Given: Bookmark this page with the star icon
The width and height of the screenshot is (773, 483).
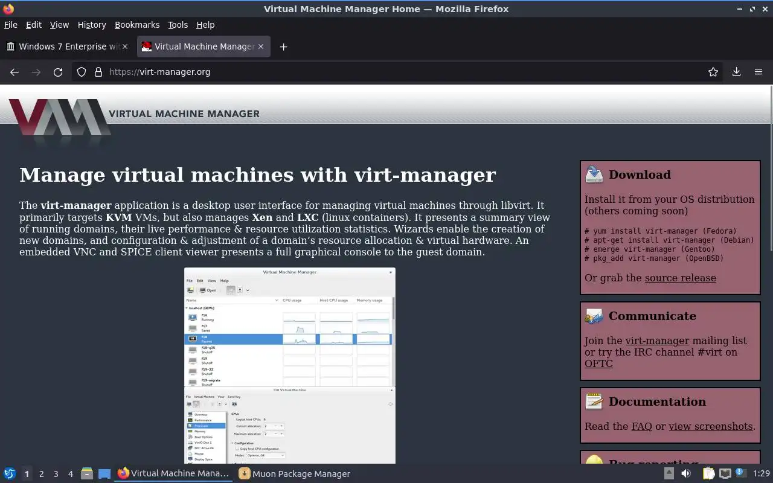Looking at the screenshot, I should (713, 72).
